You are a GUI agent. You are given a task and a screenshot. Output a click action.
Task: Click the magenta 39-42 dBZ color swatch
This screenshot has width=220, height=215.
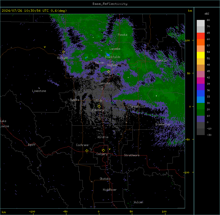click(201, 80)
